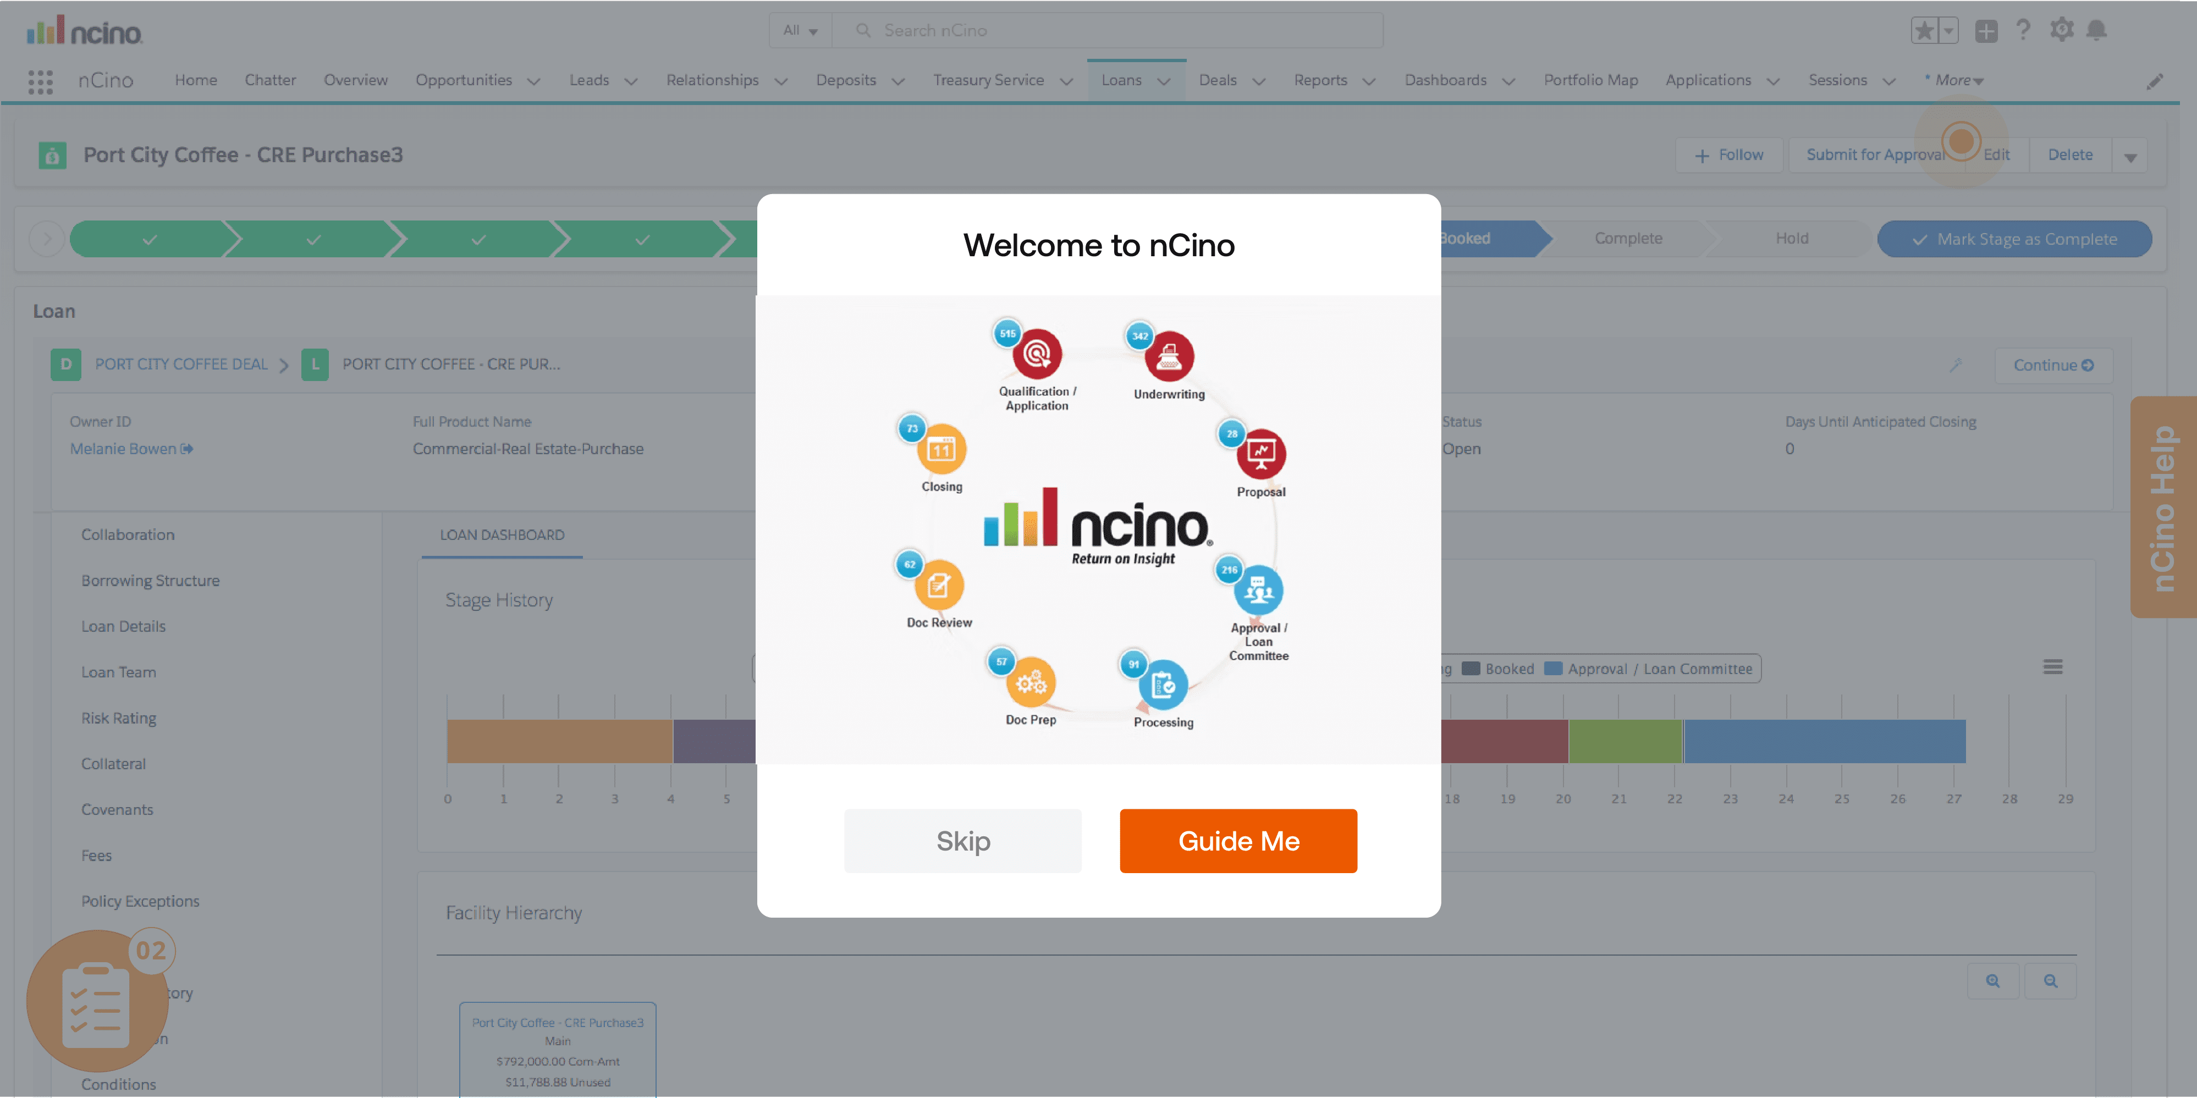Click the Doc Review icon
The width and height of the screenshot is (2197, 1098).
pos(939,585)
